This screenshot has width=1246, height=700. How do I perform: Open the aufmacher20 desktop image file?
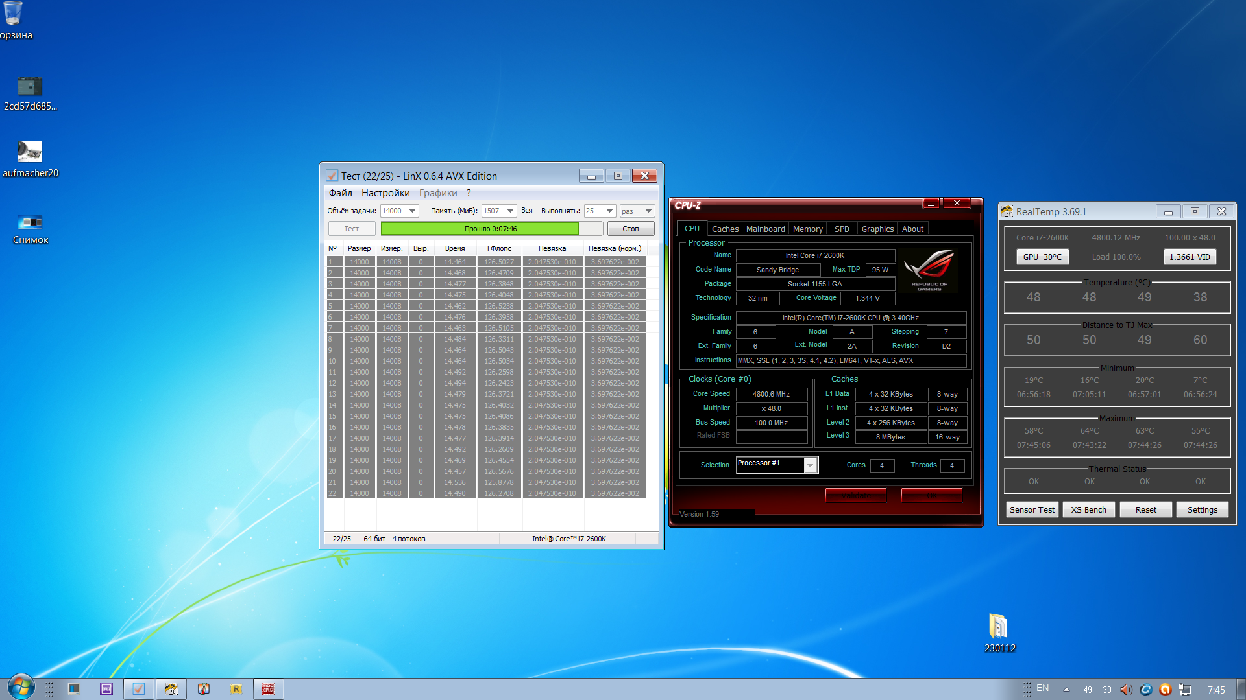point(29,152)
